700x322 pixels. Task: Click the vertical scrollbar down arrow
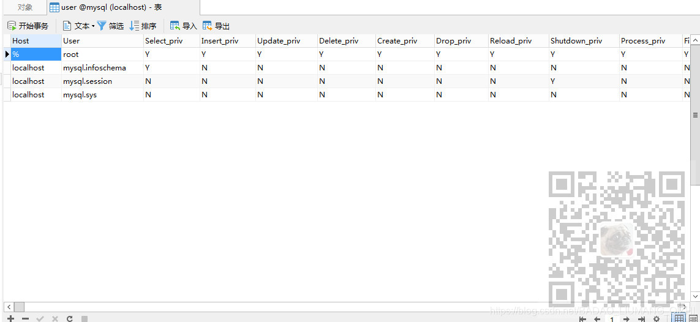pyautogui.click(x=695, y=296)
